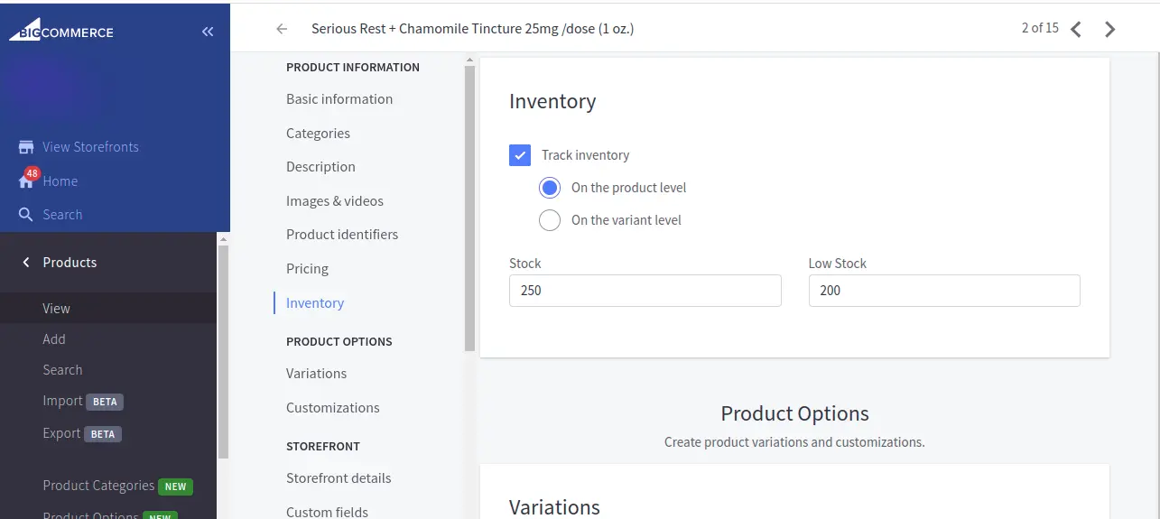Uncheck the Track inventory checkbox
Screen dimensions: 1160x519
pos(520,155)
